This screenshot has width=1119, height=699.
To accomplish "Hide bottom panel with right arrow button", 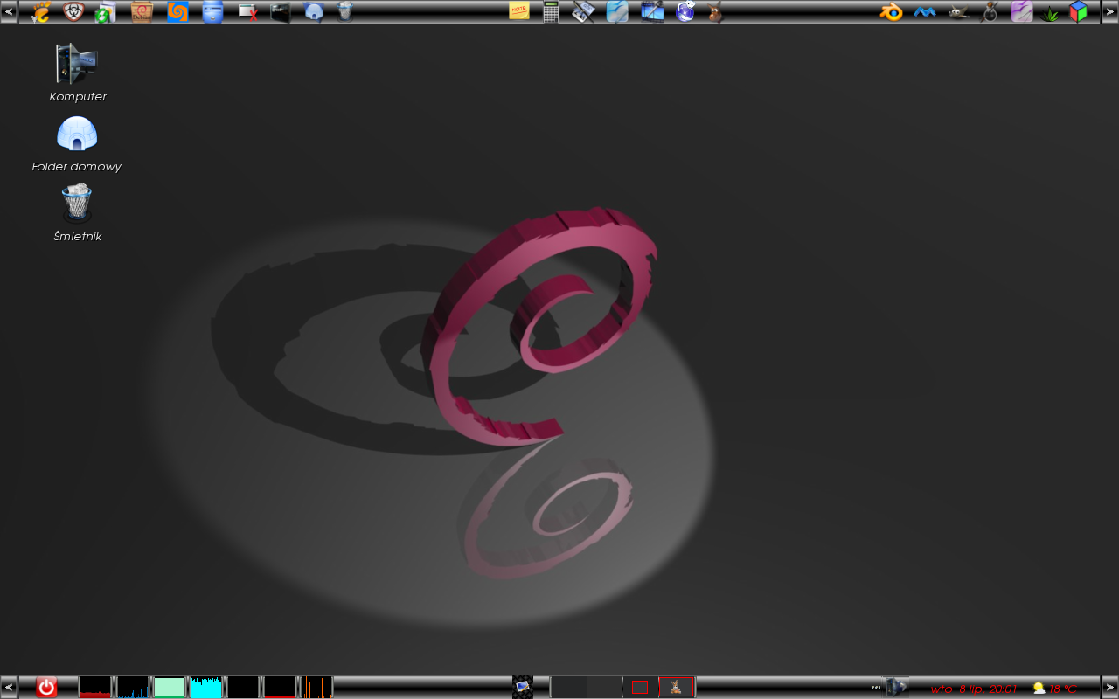I will click(1110, 687).
